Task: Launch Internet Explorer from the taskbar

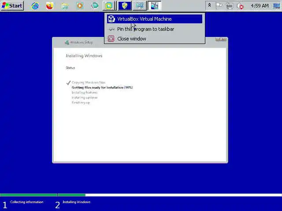Action: click(35, 6)
